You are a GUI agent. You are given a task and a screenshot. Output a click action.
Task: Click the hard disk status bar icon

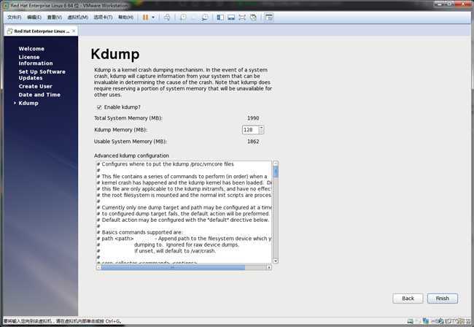[x=411, y=321]
